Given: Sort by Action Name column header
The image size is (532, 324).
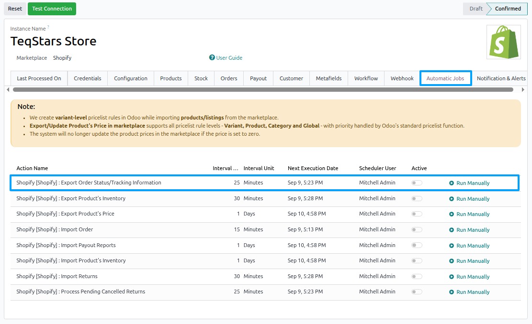Looking at the screenshot, I should coord(32,168).
